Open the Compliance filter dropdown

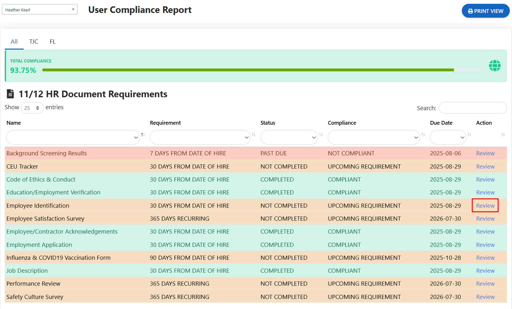point(374,137)
